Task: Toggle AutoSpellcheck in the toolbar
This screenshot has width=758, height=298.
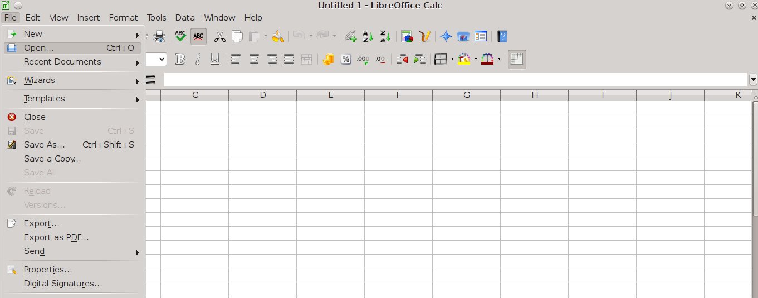Action: pyautogui.click(x=198, y=37)
